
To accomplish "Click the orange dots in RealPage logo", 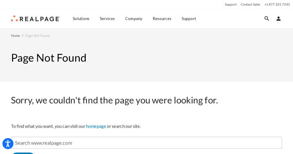I will (14, 18).
